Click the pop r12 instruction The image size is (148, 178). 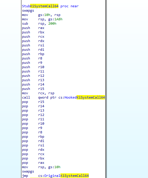33,115
